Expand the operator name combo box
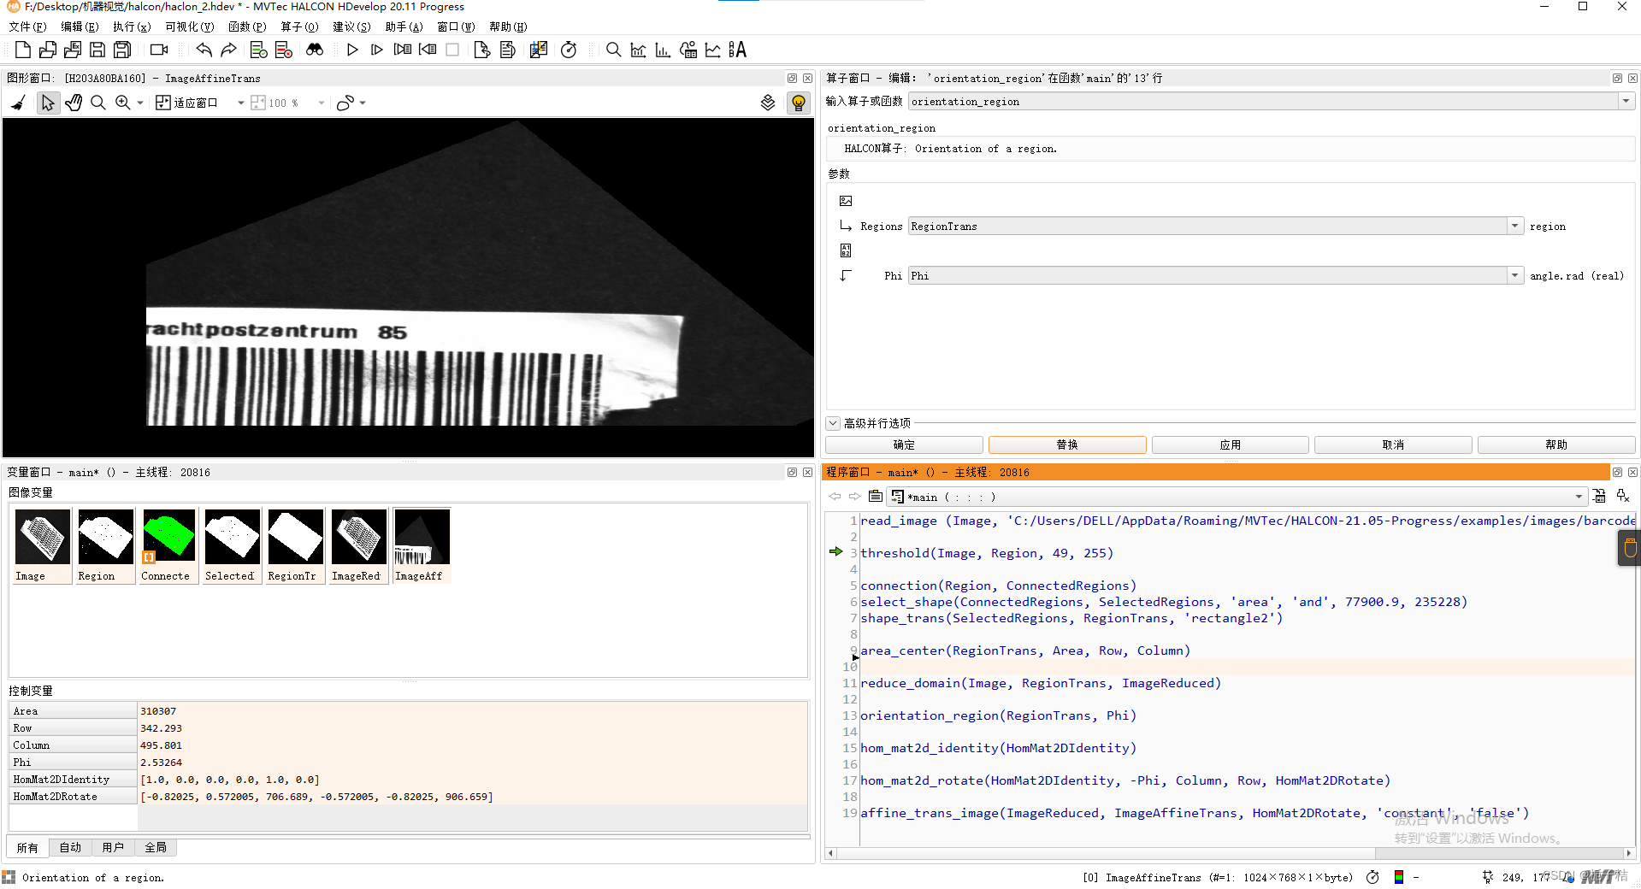 (x=1626, y=101)
